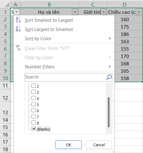This screenshot has width=143, height=153.
Task: Open Sort by Color submenu arrow
Action: click(x=110, y=38)
